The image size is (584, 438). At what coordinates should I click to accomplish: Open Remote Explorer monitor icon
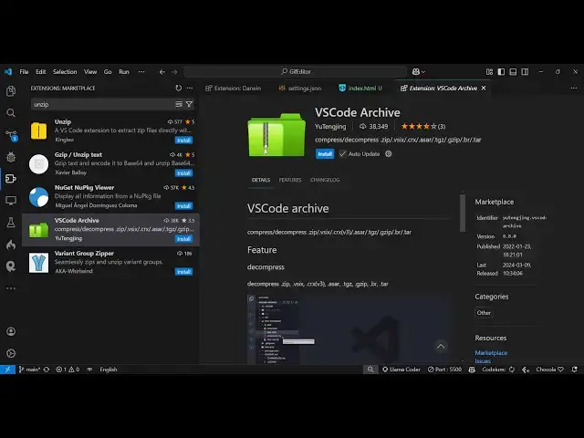coord(11,201)
